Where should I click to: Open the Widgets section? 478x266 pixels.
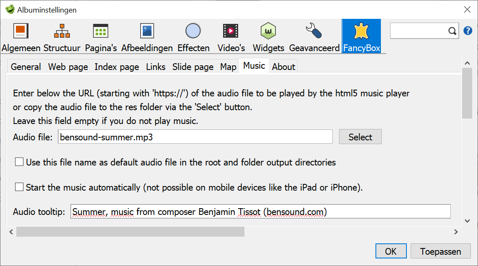[268, 31]
